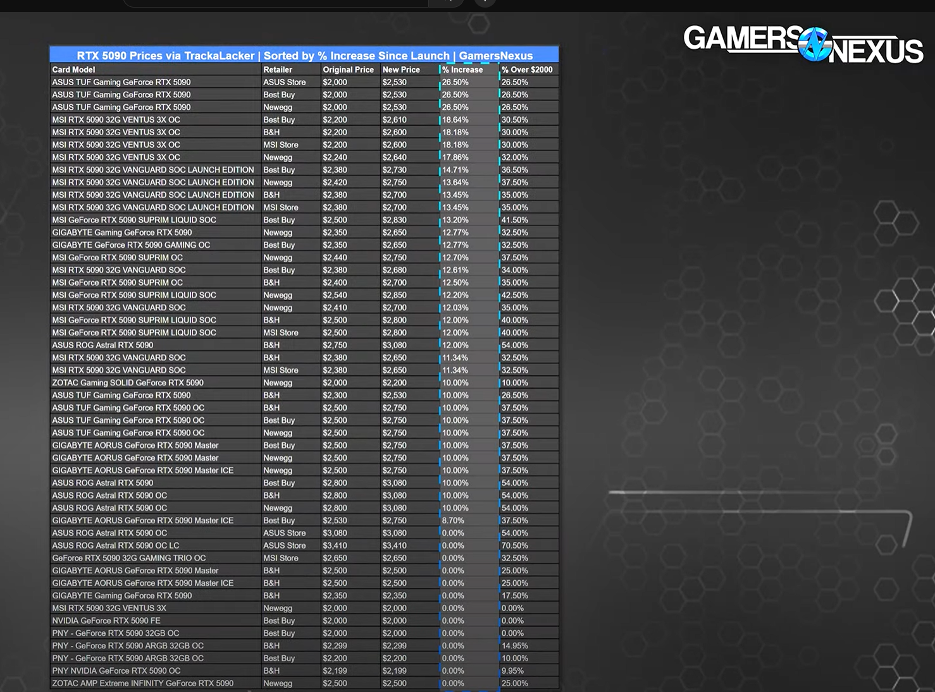935x692 pixels.
Task: Select 'GeForce RTX 5090 32G GAMING TRIO OC' card name
Action: point(129,558)
